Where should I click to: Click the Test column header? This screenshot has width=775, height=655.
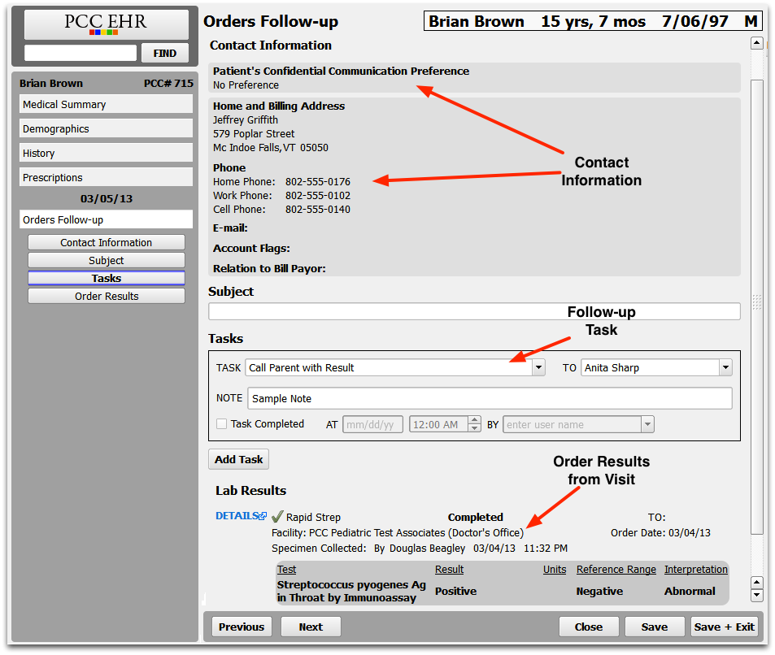click(x=286, y=569)
